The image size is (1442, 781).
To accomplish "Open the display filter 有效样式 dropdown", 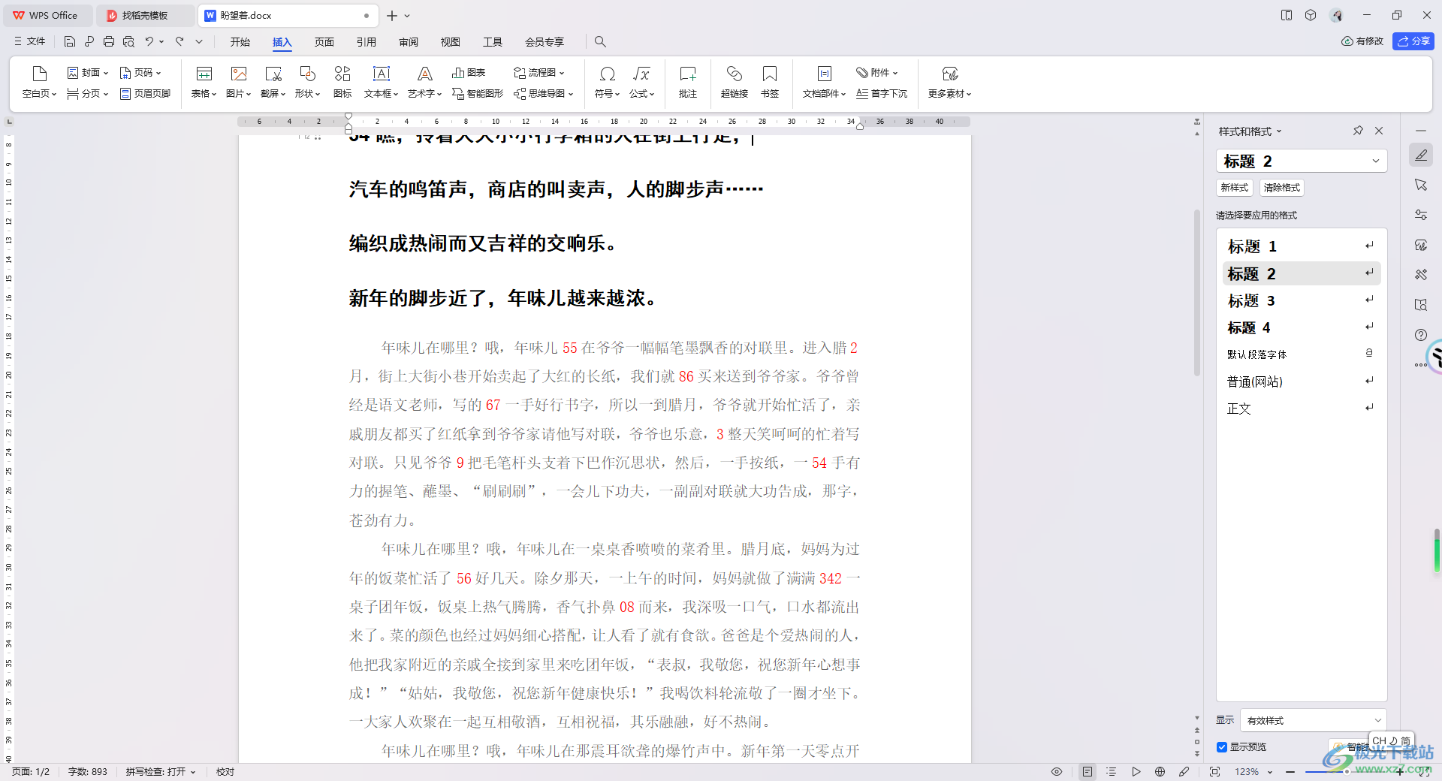I will point(1314,720).
